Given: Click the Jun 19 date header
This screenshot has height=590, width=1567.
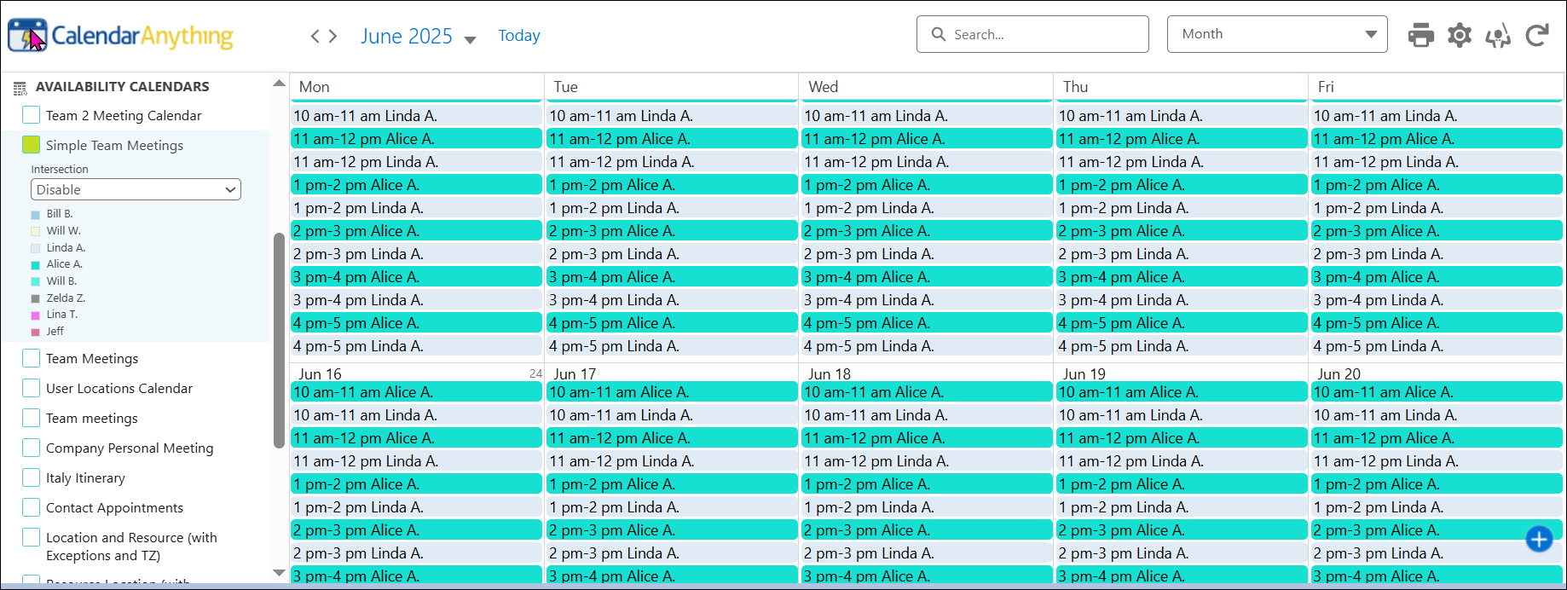Looking at the screenshot, I should [1084, 374].
